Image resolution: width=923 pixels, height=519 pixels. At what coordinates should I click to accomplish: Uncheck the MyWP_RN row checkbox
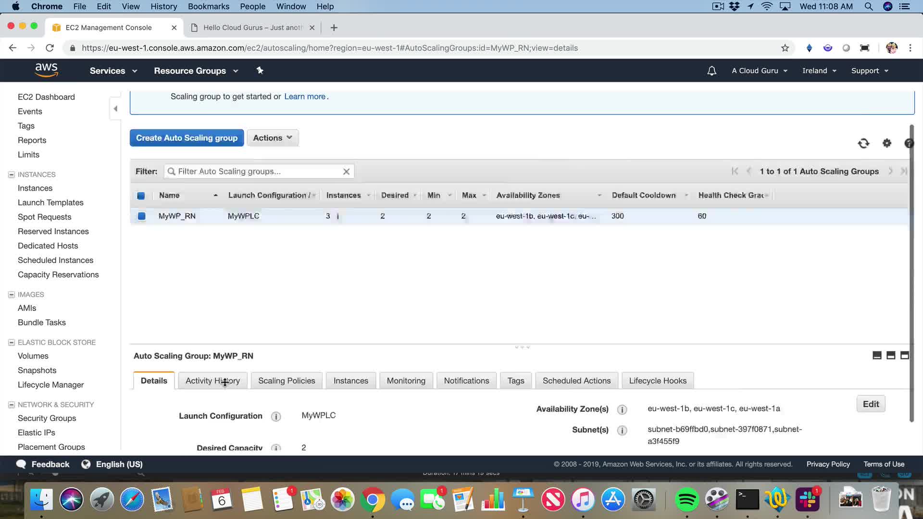point(141,216)
